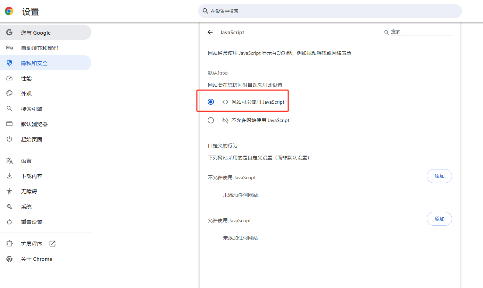
Task: Click the 默认行为 heading text
Action: [218, 73]
